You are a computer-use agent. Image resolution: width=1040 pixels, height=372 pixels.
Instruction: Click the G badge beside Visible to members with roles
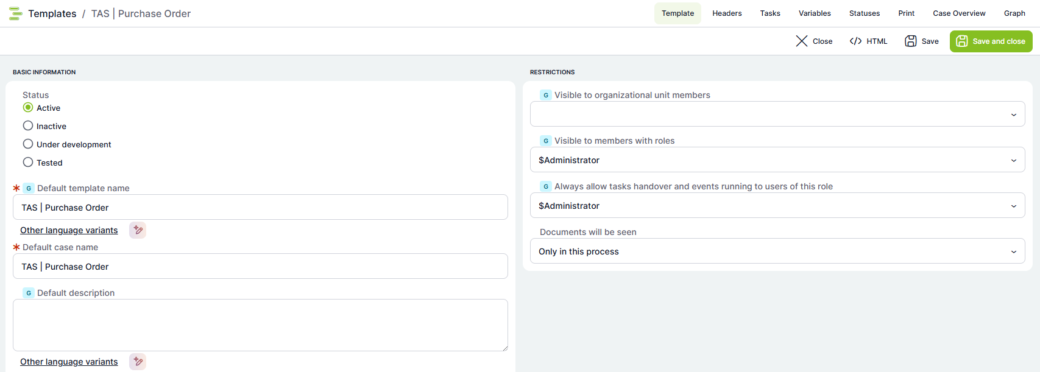click(x=546, y=141)
